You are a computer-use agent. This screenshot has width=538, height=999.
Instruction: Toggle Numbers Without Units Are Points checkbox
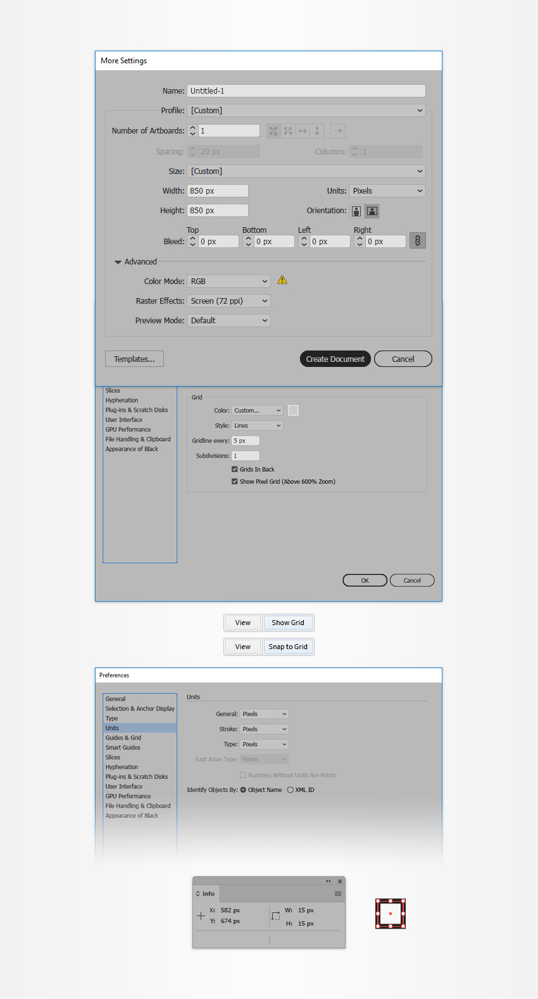click(x=243, y=775)
